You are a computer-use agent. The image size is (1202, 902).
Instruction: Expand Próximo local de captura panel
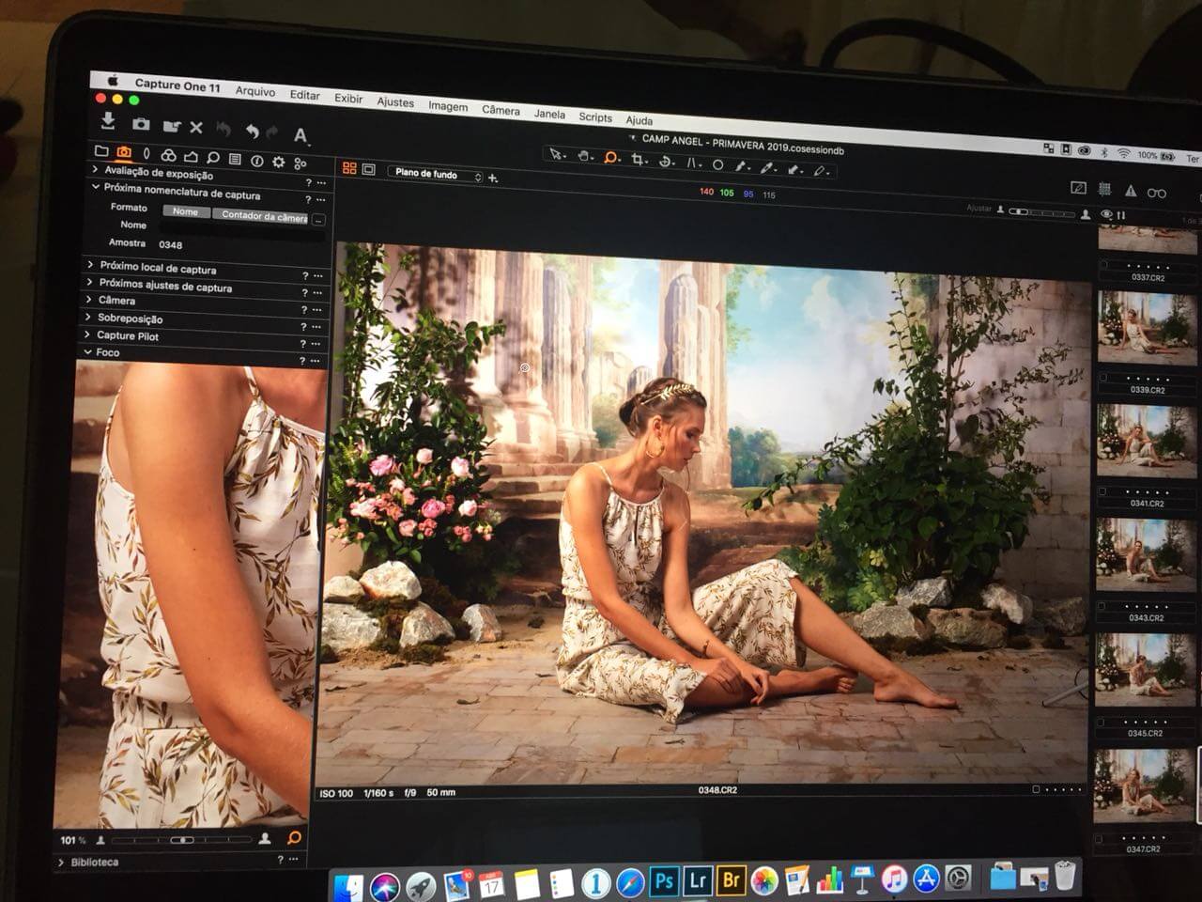coord(91,265)
